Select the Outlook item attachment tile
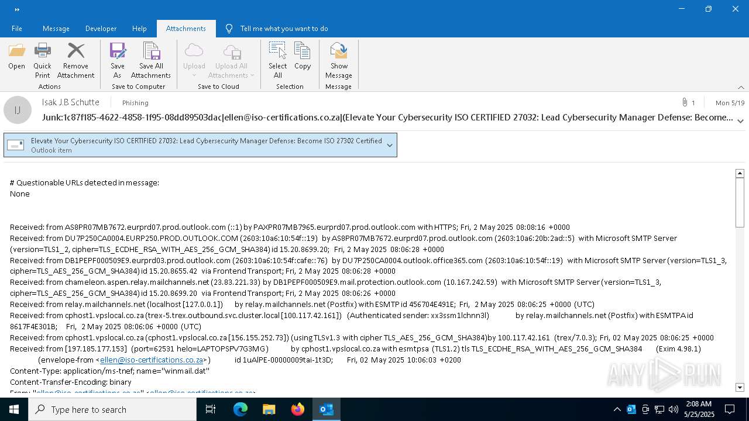 tap(200, 146)
